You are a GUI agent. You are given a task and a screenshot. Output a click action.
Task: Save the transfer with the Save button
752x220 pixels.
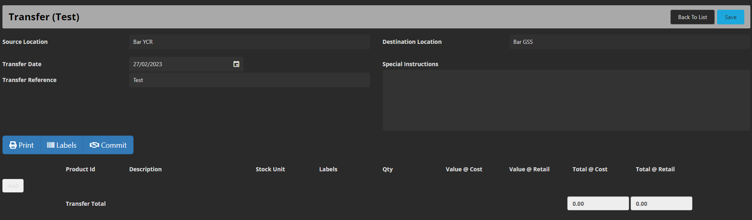(730, 17)
